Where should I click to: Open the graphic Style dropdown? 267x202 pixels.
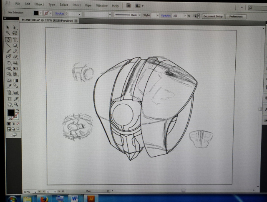coord(158,15)
